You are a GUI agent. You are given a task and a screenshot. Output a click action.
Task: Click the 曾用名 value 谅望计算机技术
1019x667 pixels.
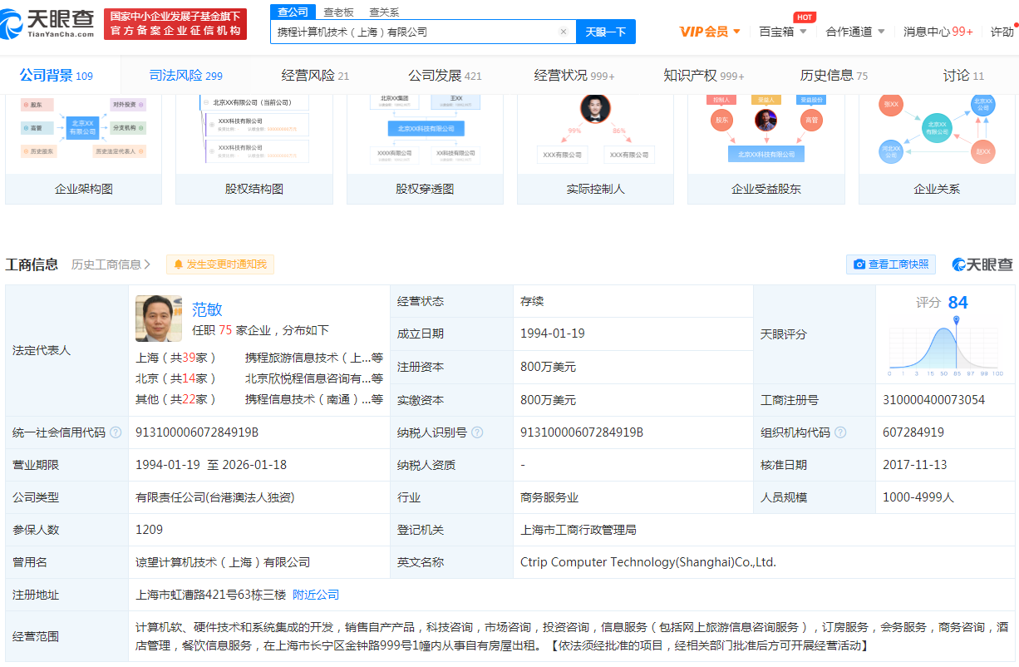[x=223, y=562]
